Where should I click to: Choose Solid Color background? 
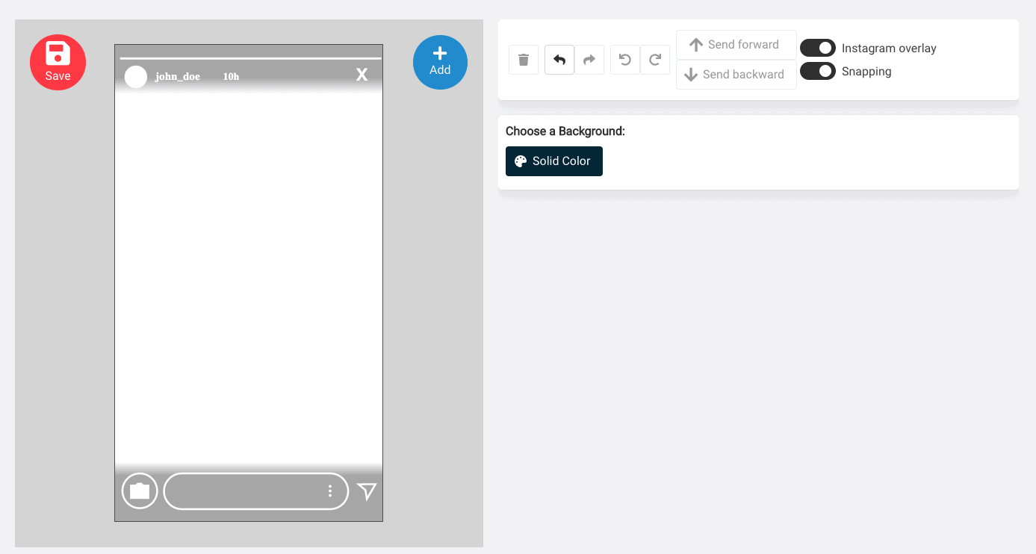554,161
